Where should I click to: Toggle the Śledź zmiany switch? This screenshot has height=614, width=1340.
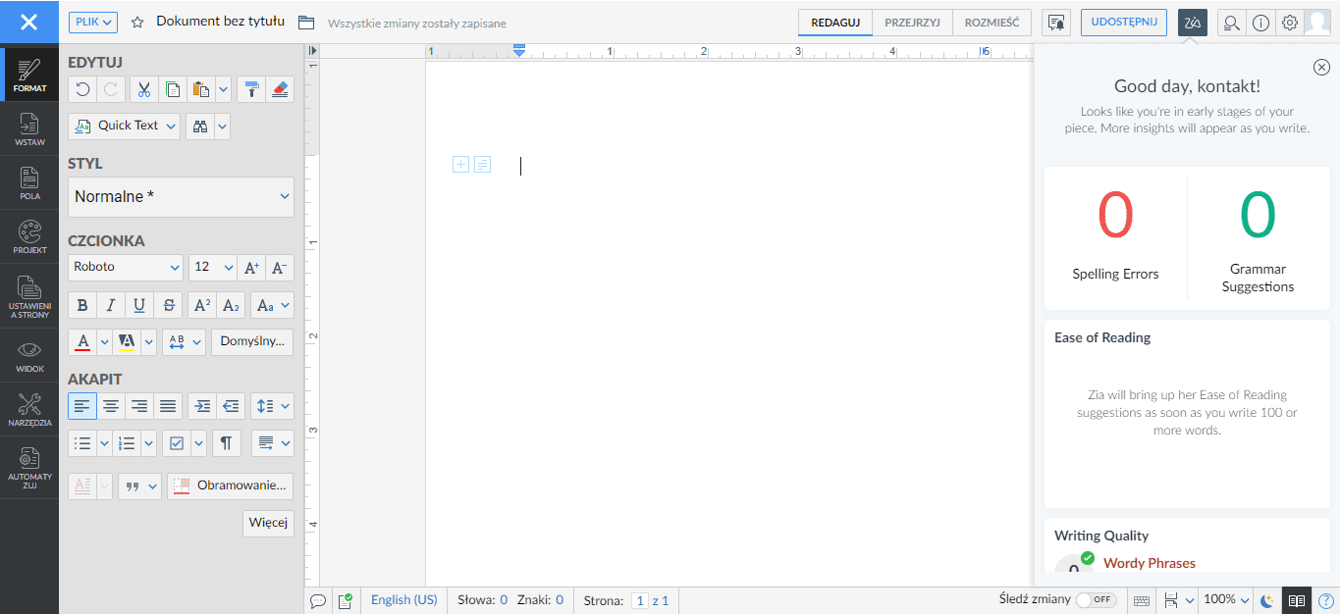click(x=1096, y=599)
